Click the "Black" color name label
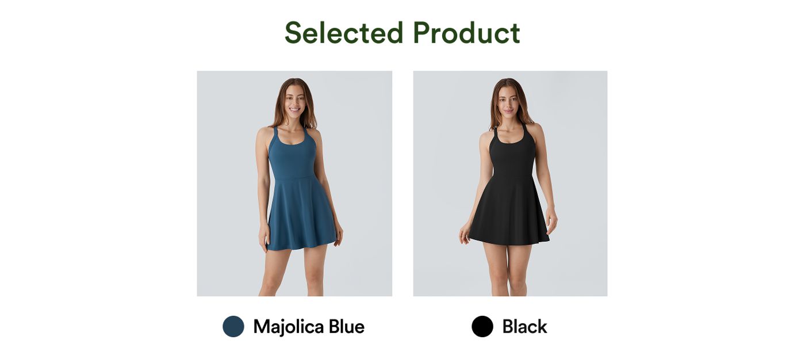The width and height of the screenshot is (805, 363). coord(524,327)
